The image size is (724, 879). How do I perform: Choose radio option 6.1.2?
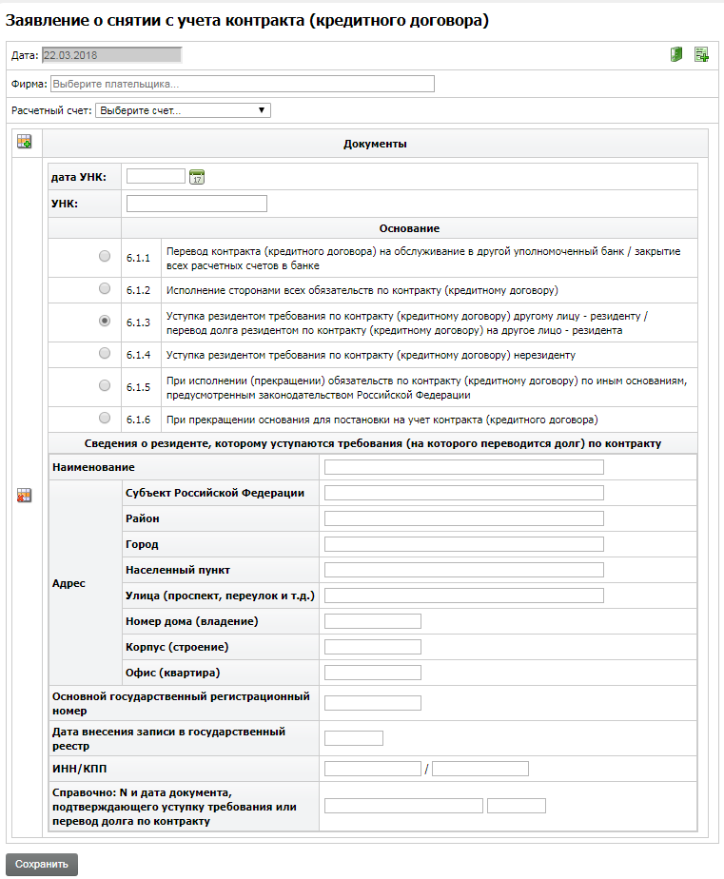[105, 288]
